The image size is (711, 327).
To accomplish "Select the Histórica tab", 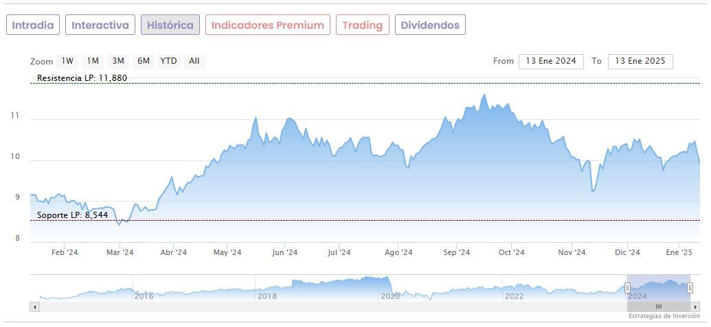I will point(170,25).
